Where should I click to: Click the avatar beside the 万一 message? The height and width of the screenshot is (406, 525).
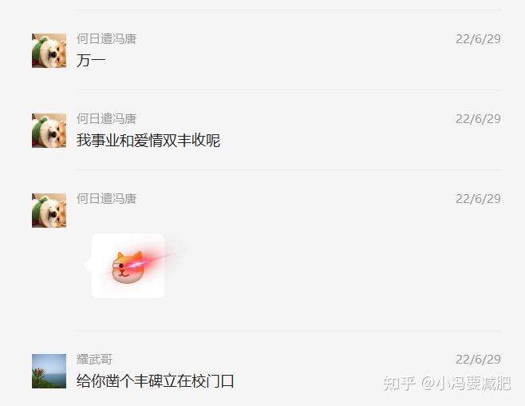coord(49,50)
